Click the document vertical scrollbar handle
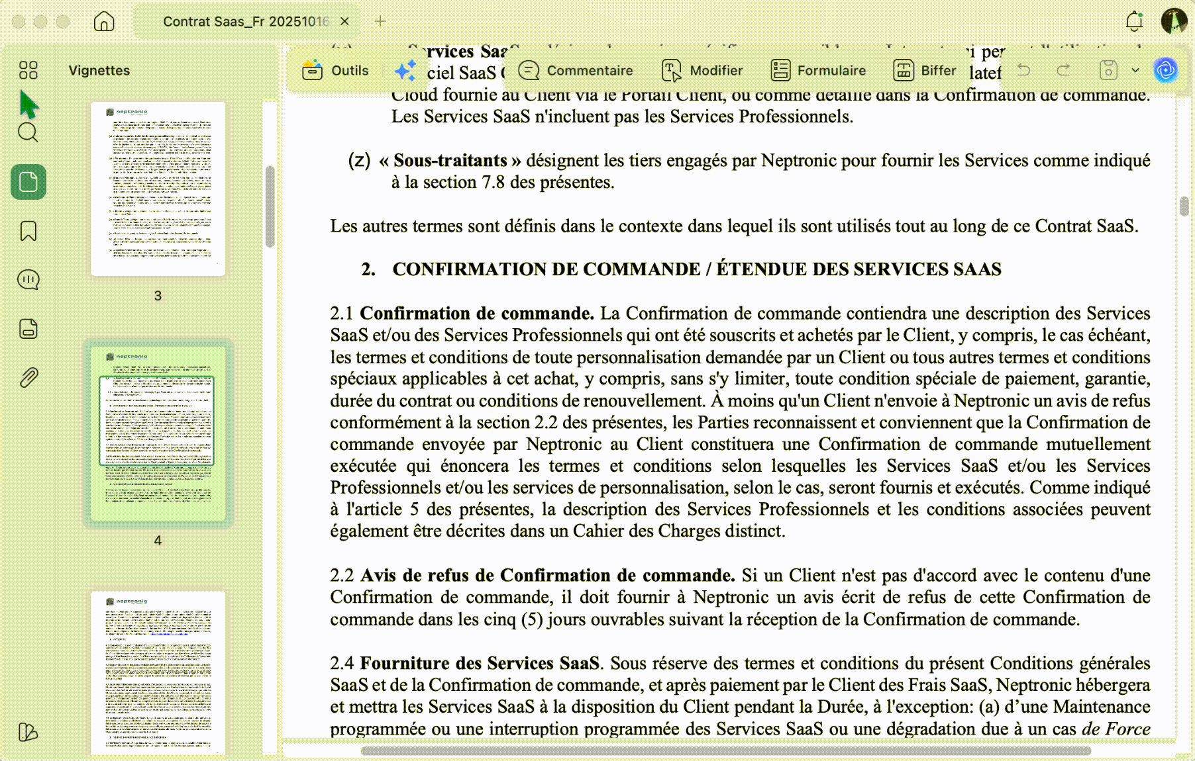This screenshot has height=761, width=1195. click(1184, 206)
